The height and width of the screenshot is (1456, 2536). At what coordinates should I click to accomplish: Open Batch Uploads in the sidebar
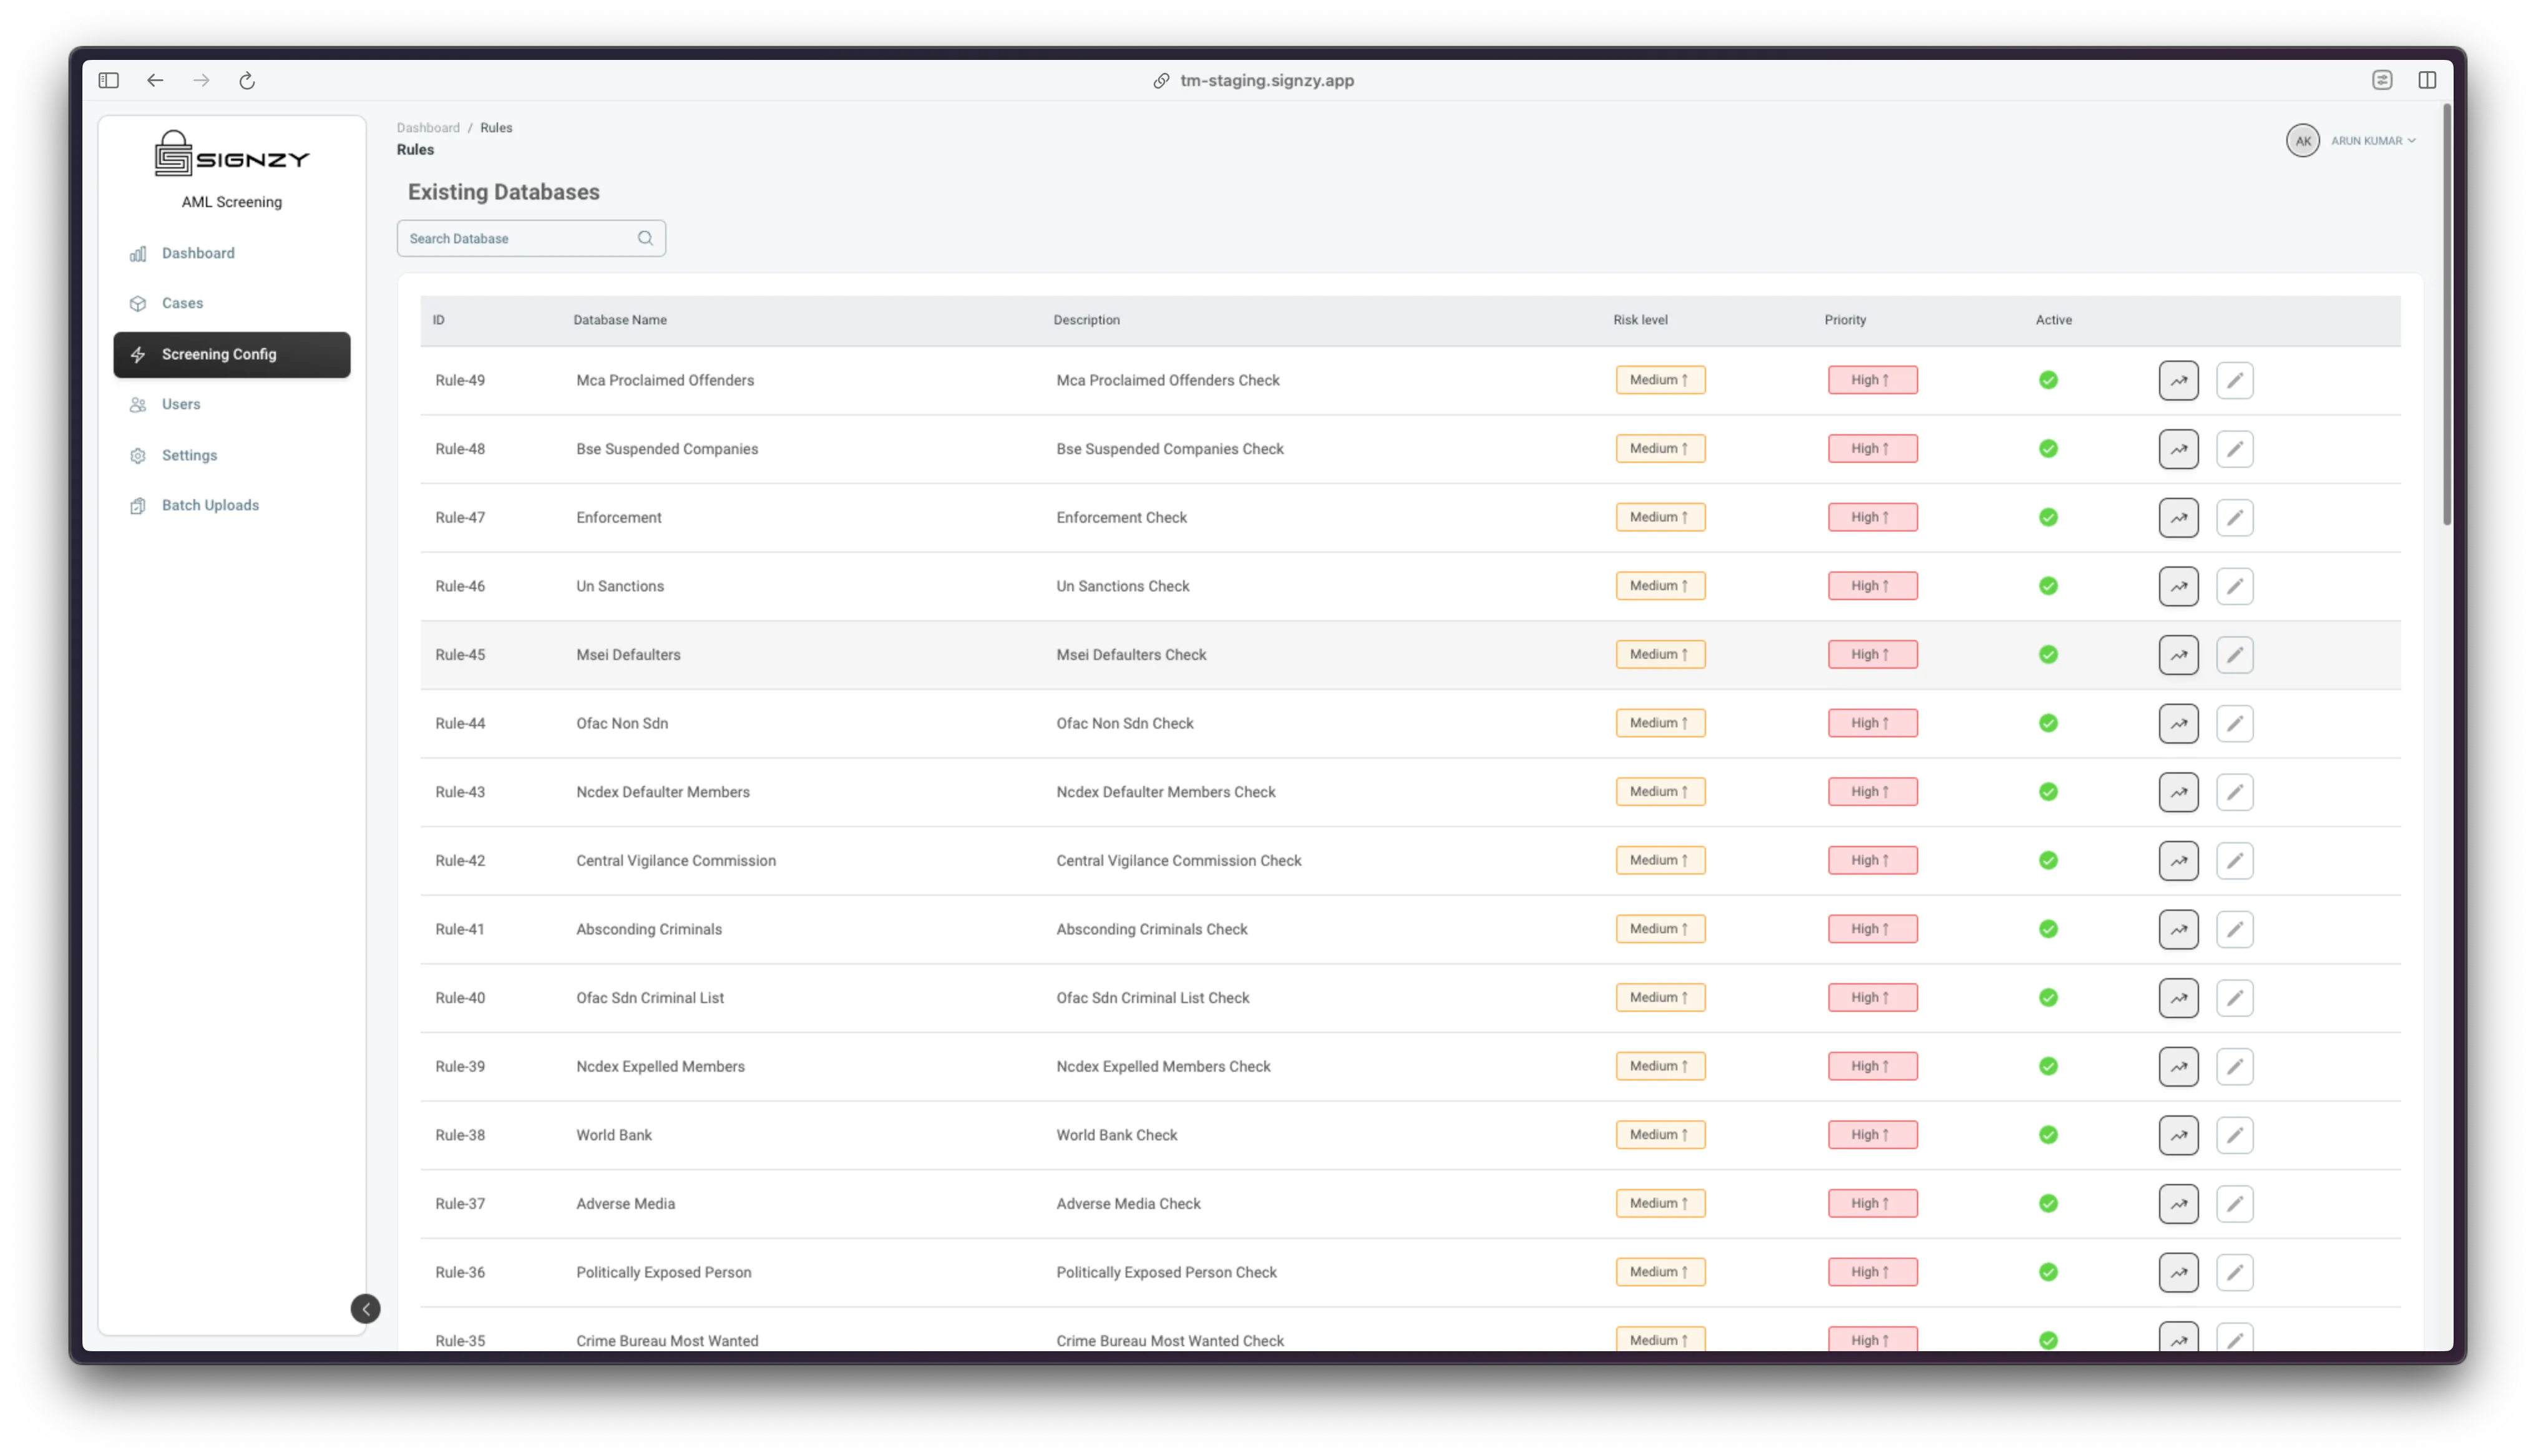(x=232, y=505)
